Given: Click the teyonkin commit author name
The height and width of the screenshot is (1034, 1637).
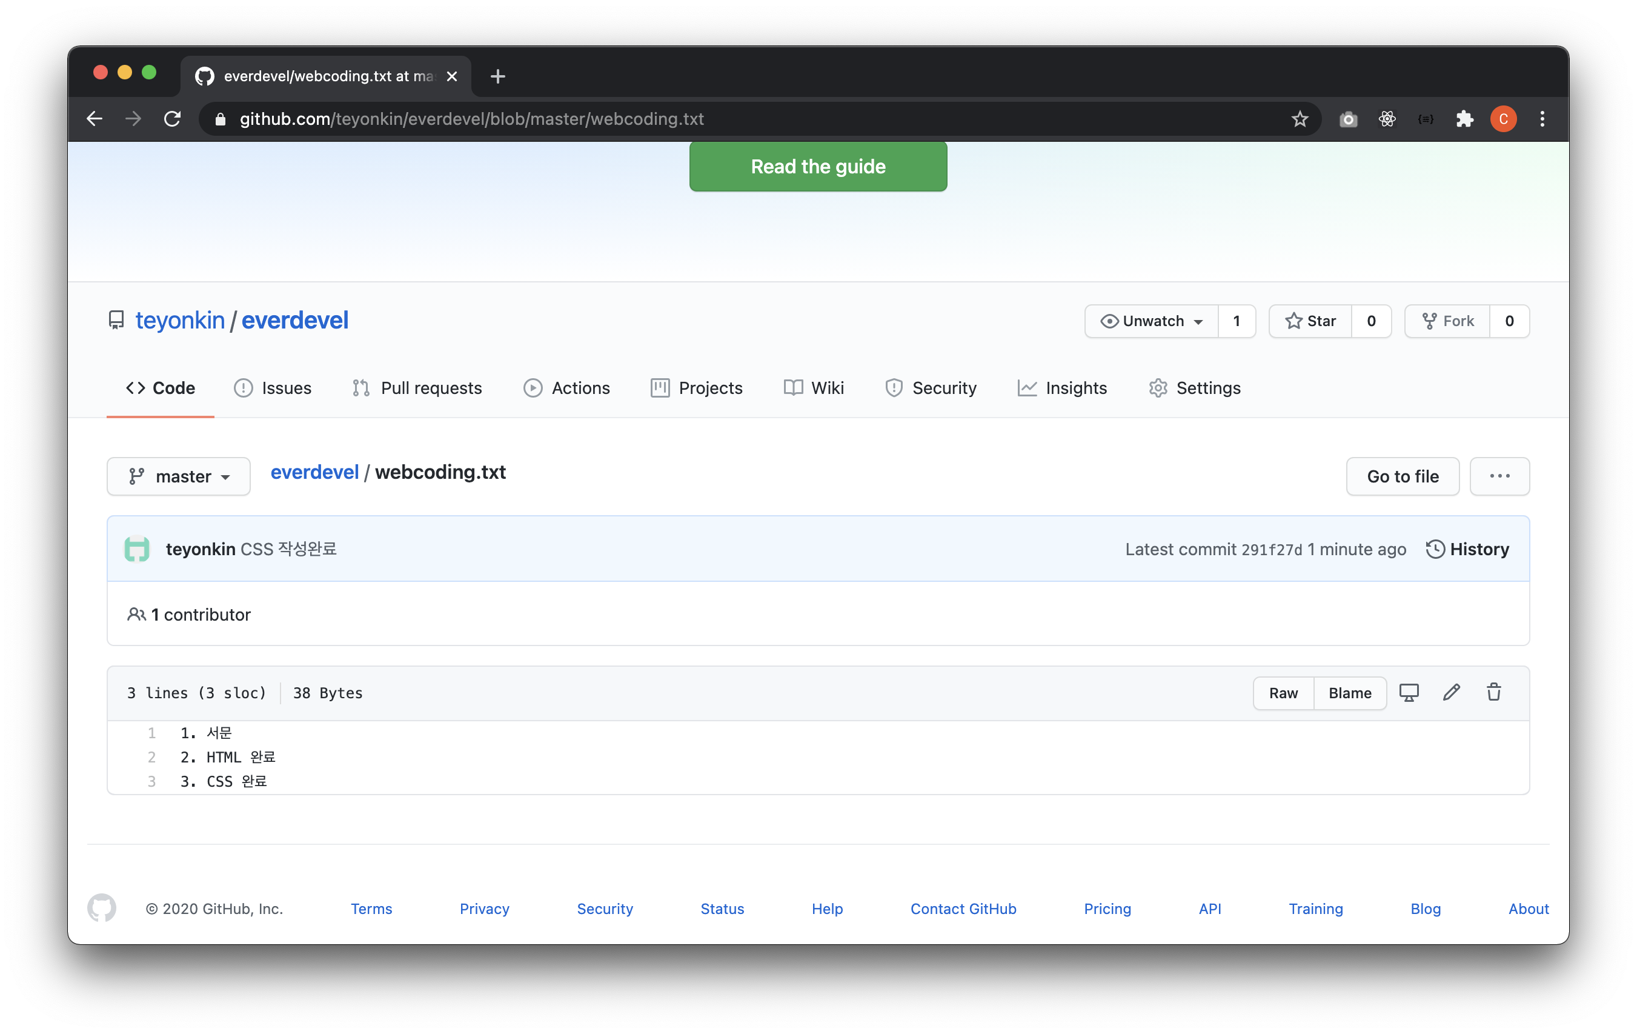Looking at the screenshot, I should point(200,549).
